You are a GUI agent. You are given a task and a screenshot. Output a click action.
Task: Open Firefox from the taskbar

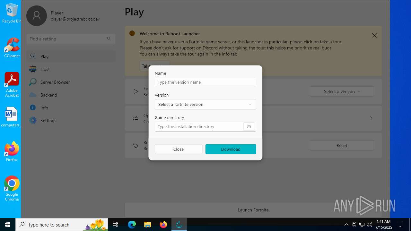163,225
